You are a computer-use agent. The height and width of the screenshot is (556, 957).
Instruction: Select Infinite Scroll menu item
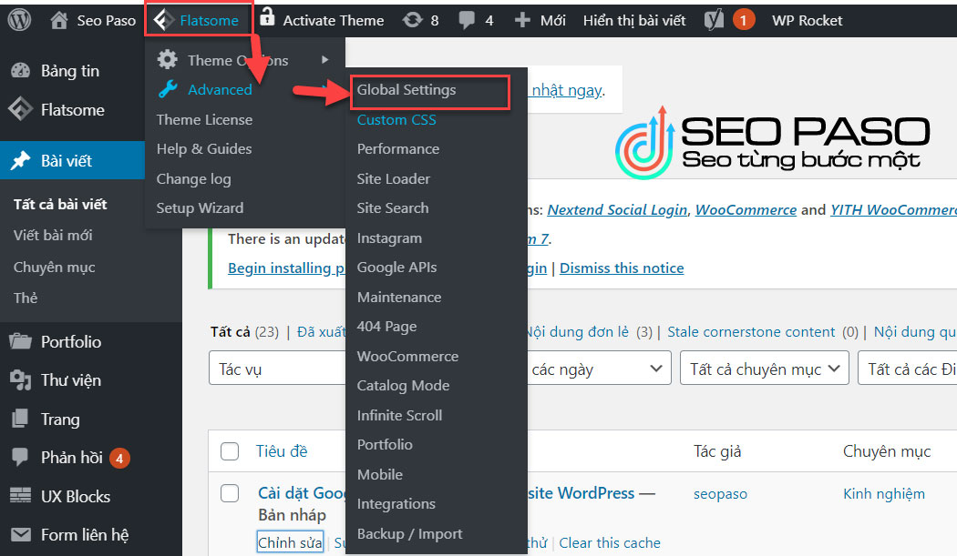(400, 415)
